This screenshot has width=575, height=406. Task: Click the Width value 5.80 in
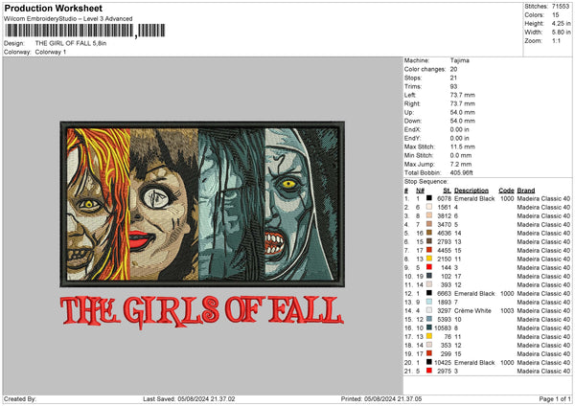point(561,33)
